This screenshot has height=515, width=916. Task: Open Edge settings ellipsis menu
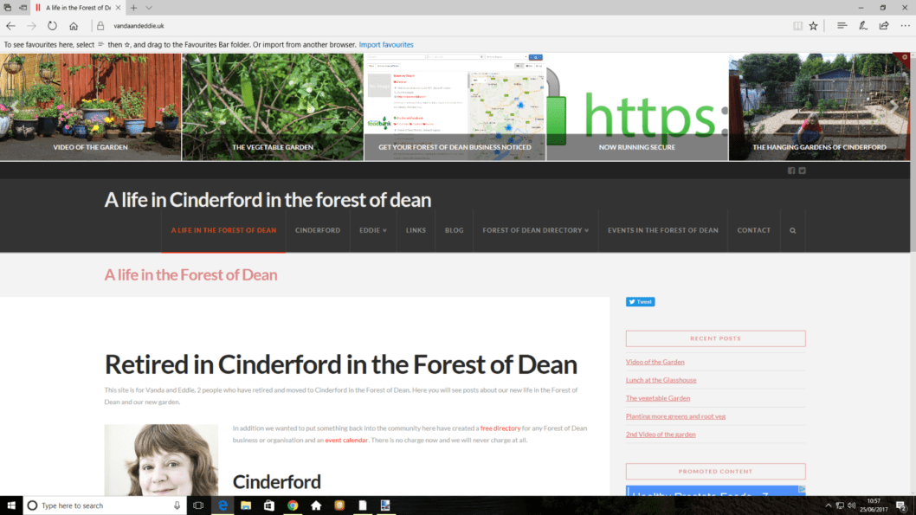tap(905, 26)
